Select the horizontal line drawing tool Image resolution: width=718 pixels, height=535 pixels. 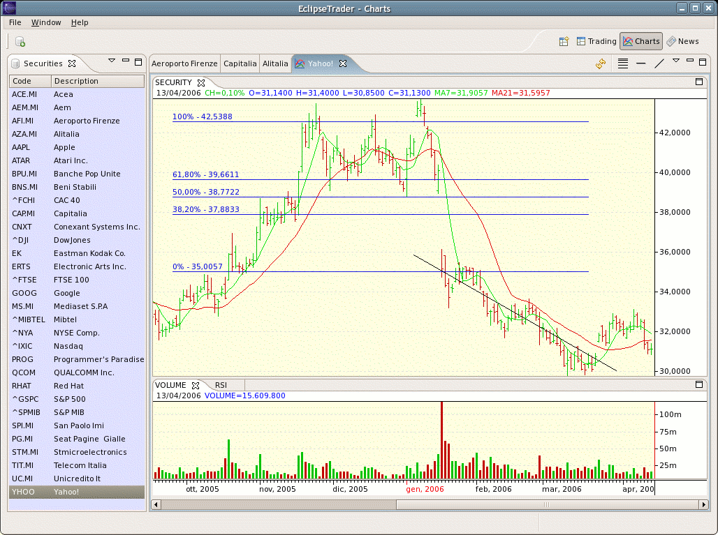coord(640,64)
